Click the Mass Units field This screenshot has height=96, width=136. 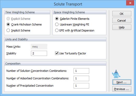click(x=39, y=47)
